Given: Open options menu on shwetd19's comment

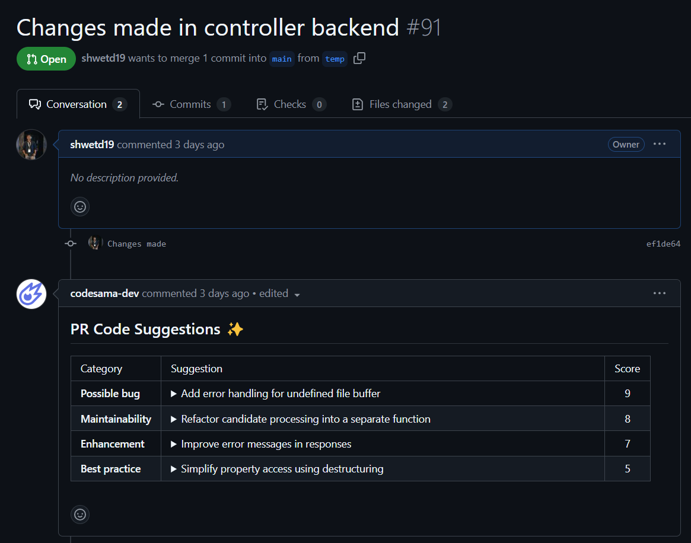Looking at the screenshot, I should [x=660, y=145].
